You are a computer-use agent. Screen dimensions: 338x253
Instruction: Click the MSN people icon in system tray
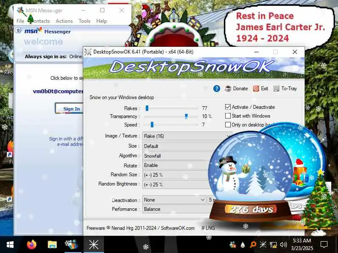[x=233, y=245]
